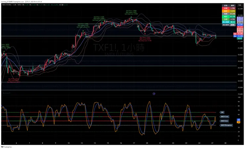The width and height of the screenshot is (245, 149).
Task: Click the TWD currency box on price axis
Action: click(240, 5)
